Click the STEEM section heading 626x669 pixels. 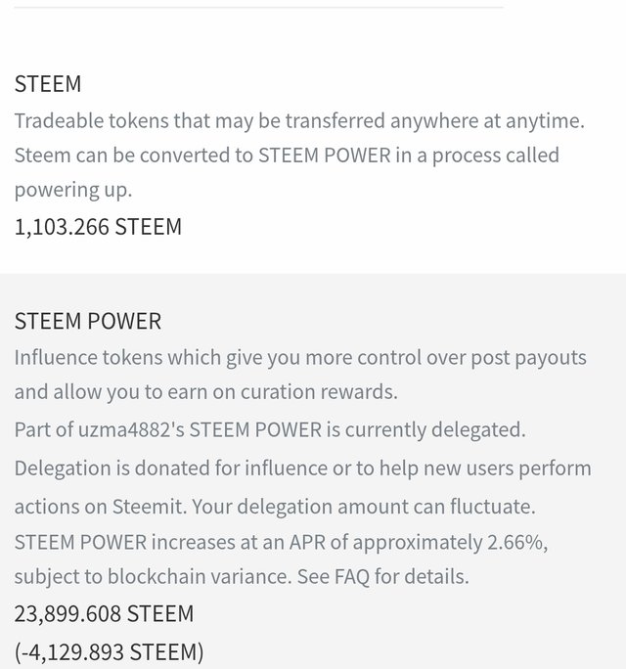(48, 84)
